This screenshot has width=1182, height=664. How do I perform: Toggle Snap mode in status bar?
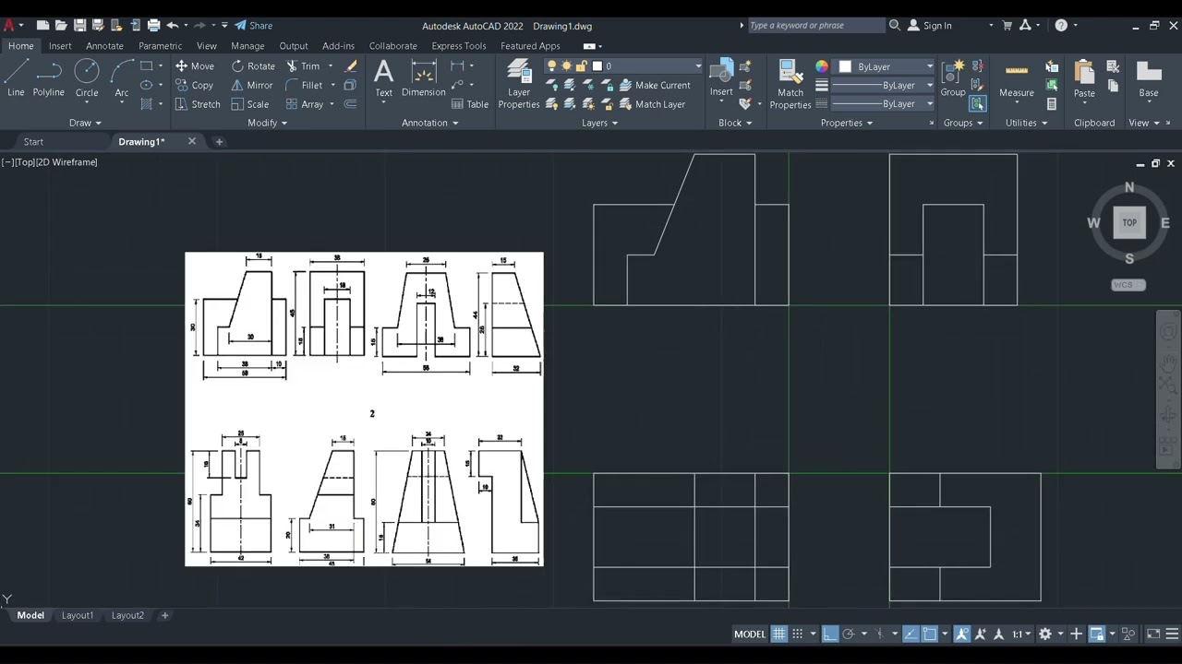pyautogui.click(x=798, y=634)
